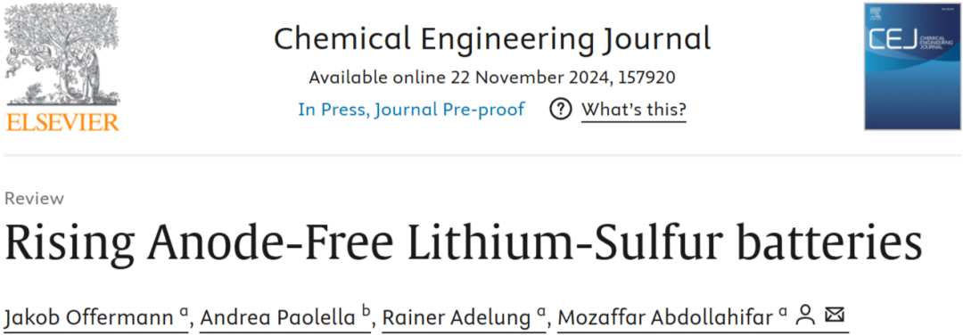Click the Review article type label

pos(34,199)
